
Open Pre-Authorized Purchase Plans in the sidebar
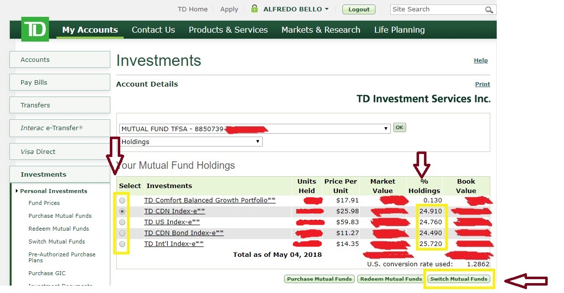(x=62, y=257)
